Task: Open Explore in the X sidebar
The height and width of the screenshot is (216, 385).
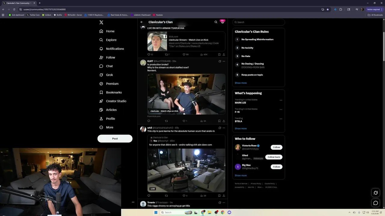Action: (108, 40)
